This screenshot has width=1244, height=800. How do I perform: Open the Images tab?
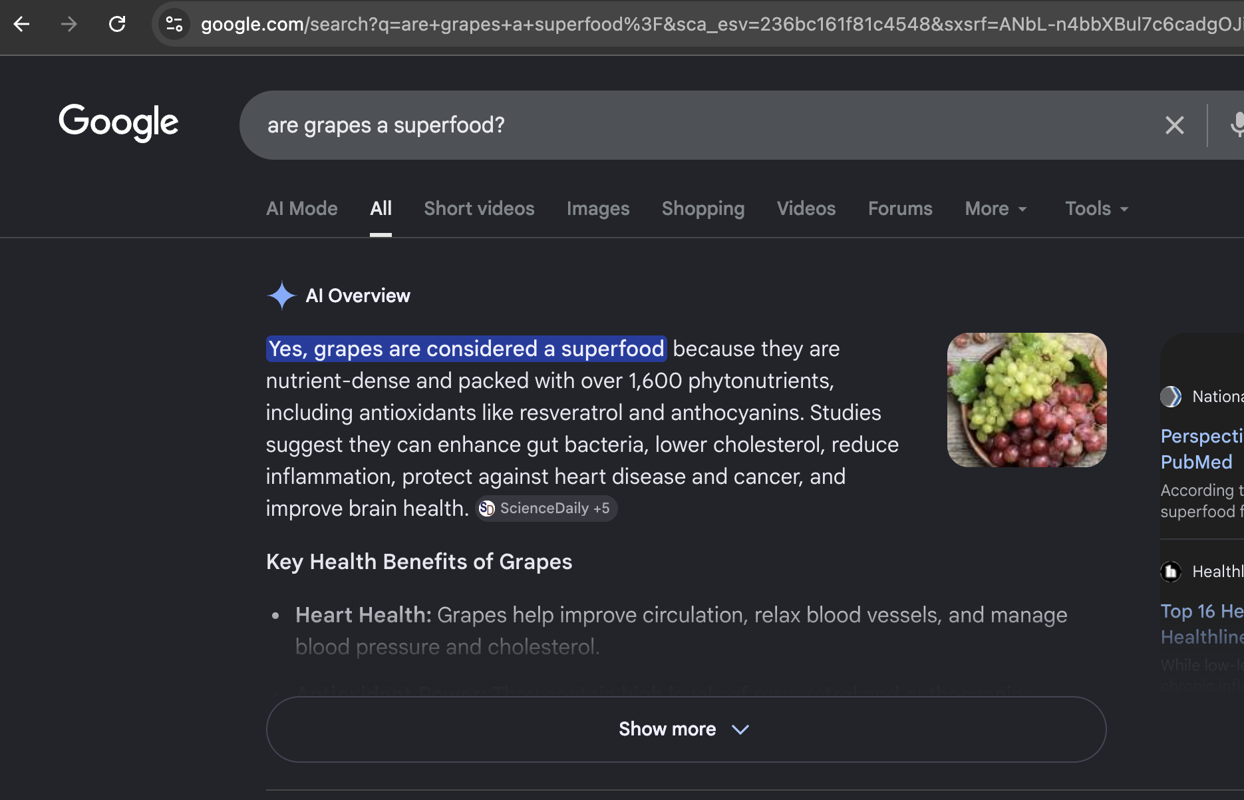tap(598, 209)
